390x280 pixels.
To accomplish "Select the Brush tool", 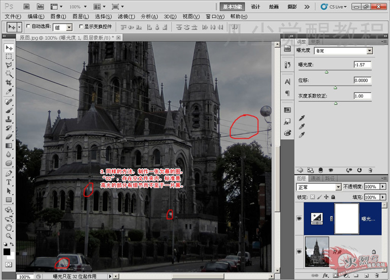I will (9, 110).
